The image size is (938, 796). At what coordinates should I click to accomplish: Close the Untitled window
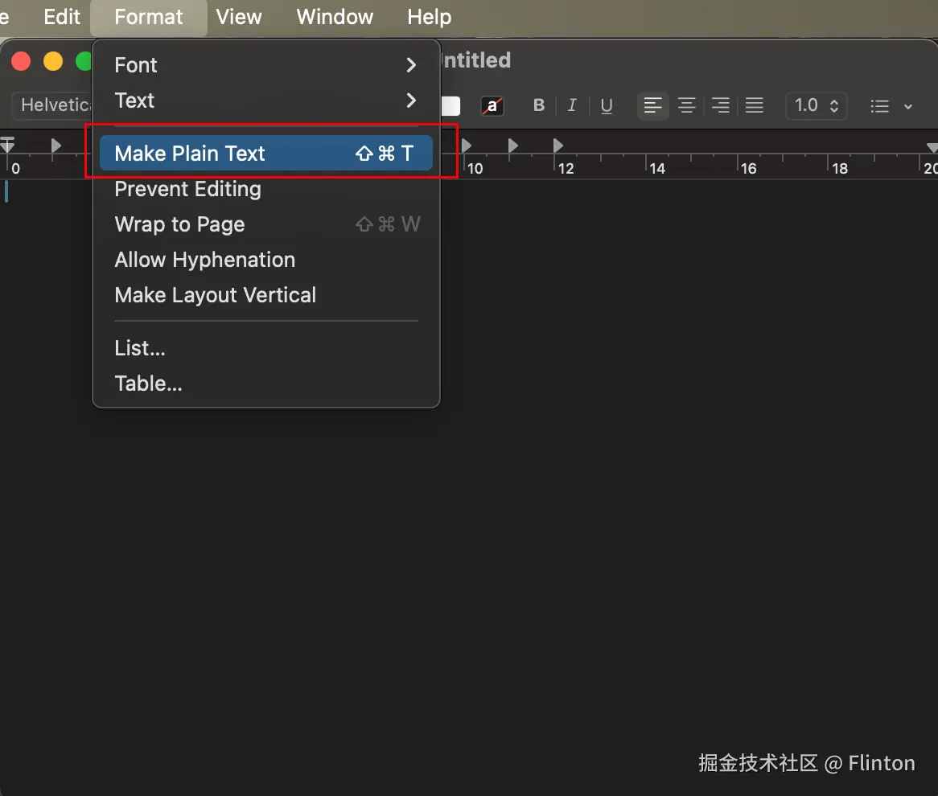(x=21, y=61)
